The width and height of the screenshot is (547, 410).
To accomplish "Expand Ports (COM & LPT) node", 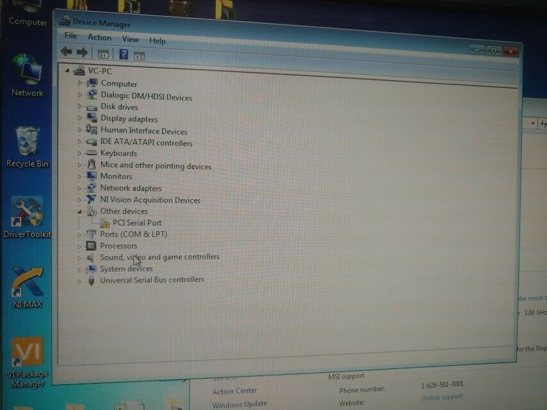I will pos(80,234).
